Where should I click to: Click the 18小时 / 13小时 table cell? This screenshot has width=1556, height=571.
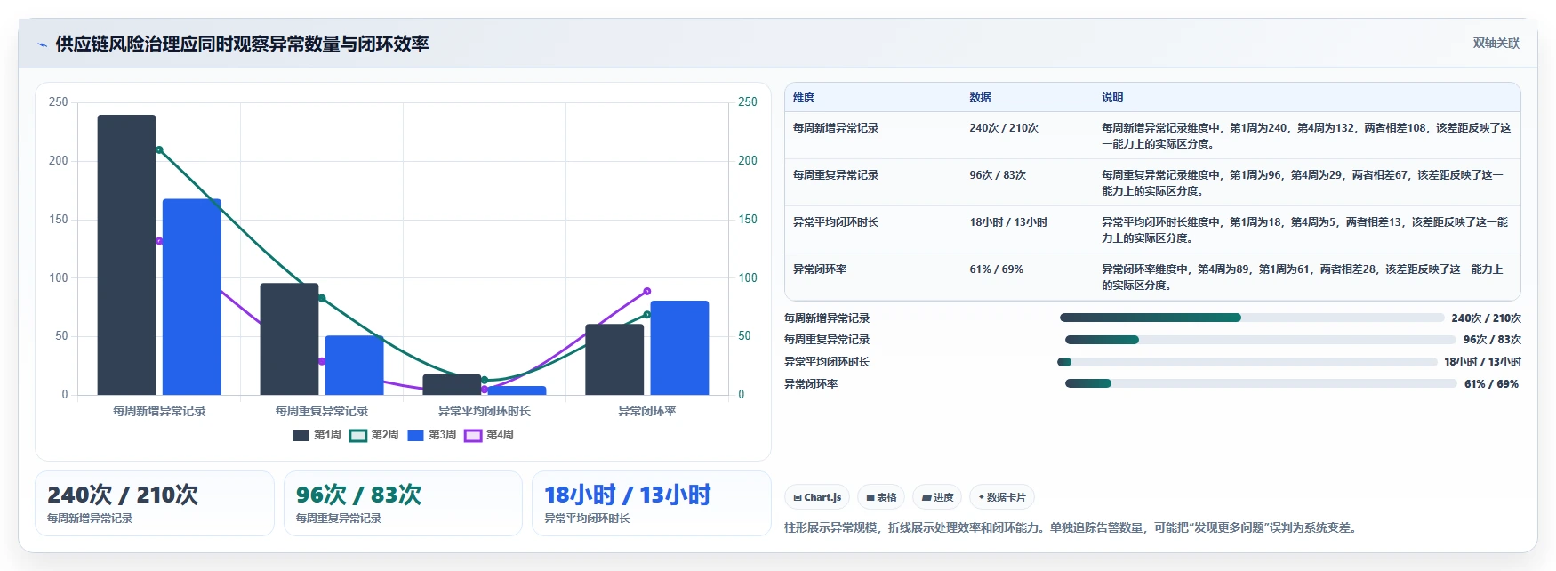point(1008,222)
